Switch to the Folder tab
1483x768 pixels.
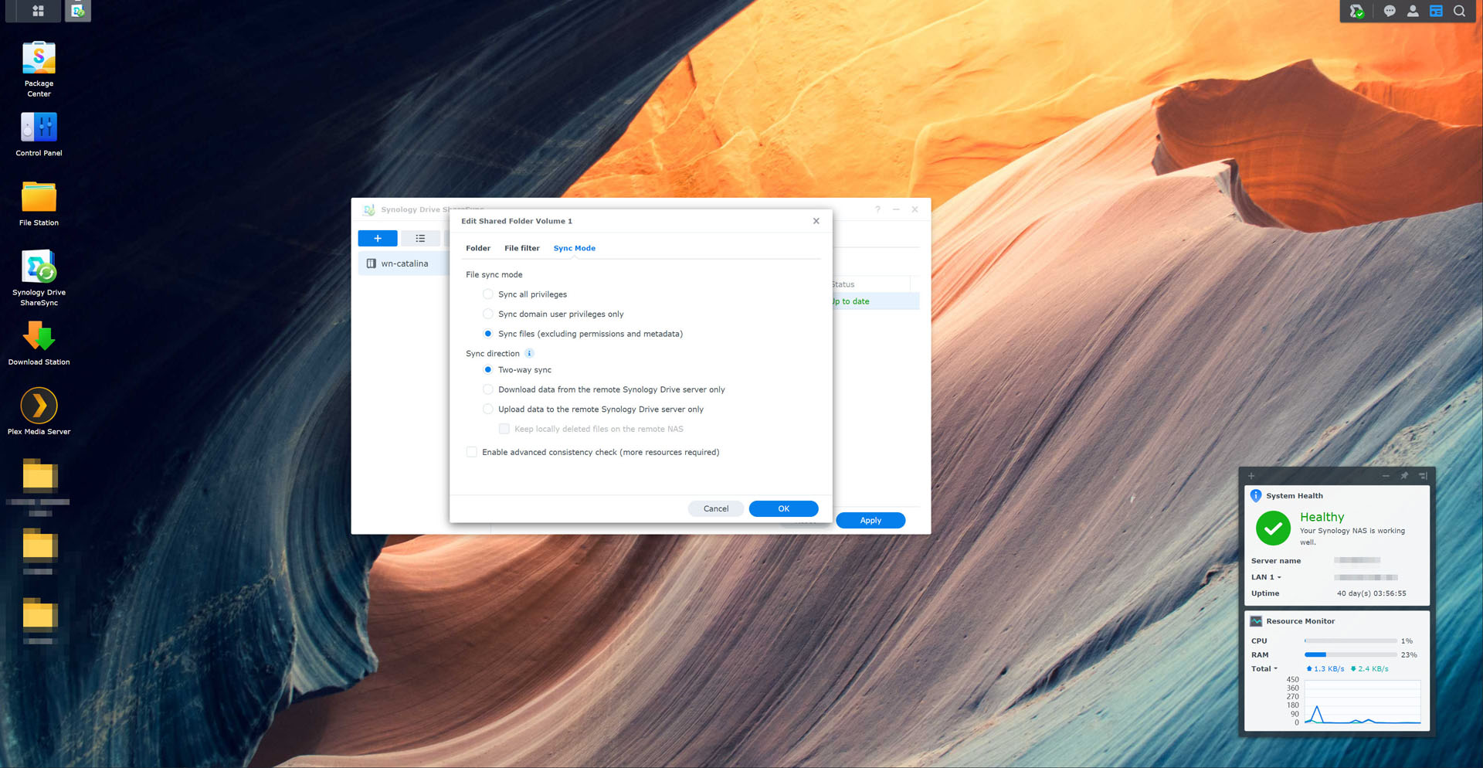(x=478, y=248)
